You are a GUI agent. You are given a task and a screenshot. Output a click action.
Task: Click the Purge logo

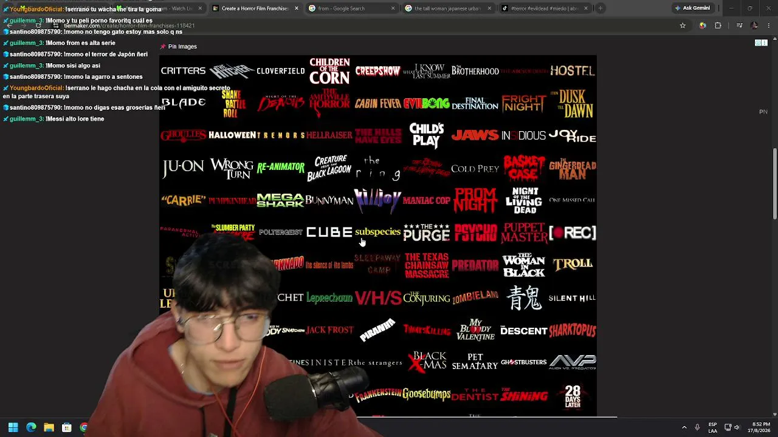(427, 232)
